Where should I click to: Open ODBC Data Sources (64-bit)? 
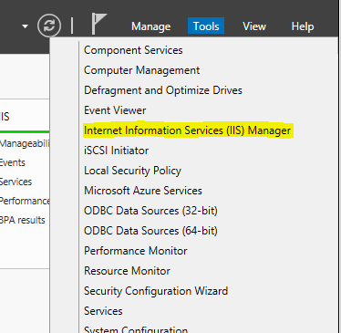[x=150, y=231]
